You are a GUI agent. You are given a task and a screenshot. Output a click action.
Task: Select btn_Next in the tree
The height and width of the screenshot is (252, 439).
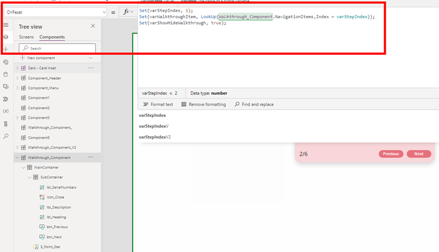click(54, 237)
